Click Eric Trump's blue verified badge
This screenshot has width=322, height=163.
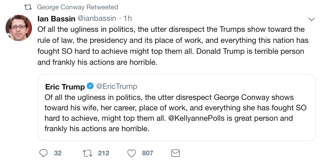90,86
